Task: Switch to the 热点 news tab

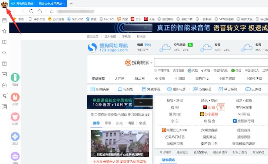Action: (x=119, y=123)
